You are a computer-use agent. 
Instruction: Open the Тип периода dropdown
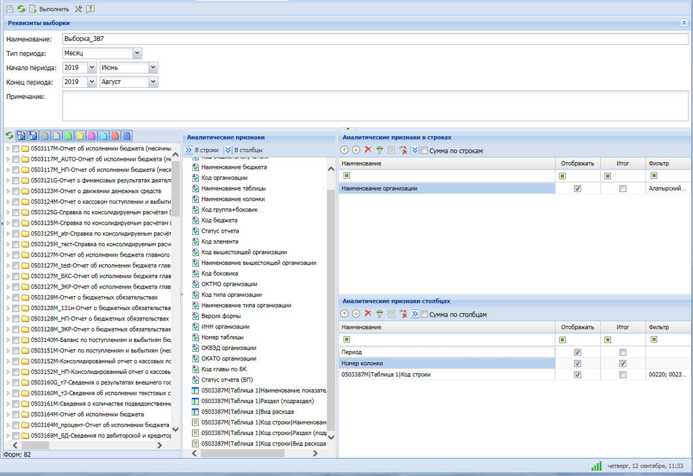tap(137, 53)
